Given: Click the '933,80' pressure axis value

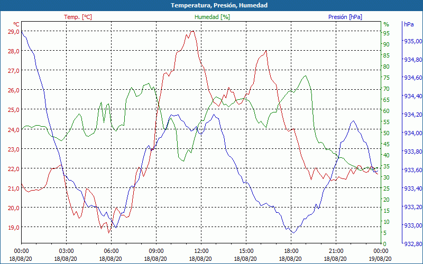Looking at the screenshot, I should [x=412, y=152].
